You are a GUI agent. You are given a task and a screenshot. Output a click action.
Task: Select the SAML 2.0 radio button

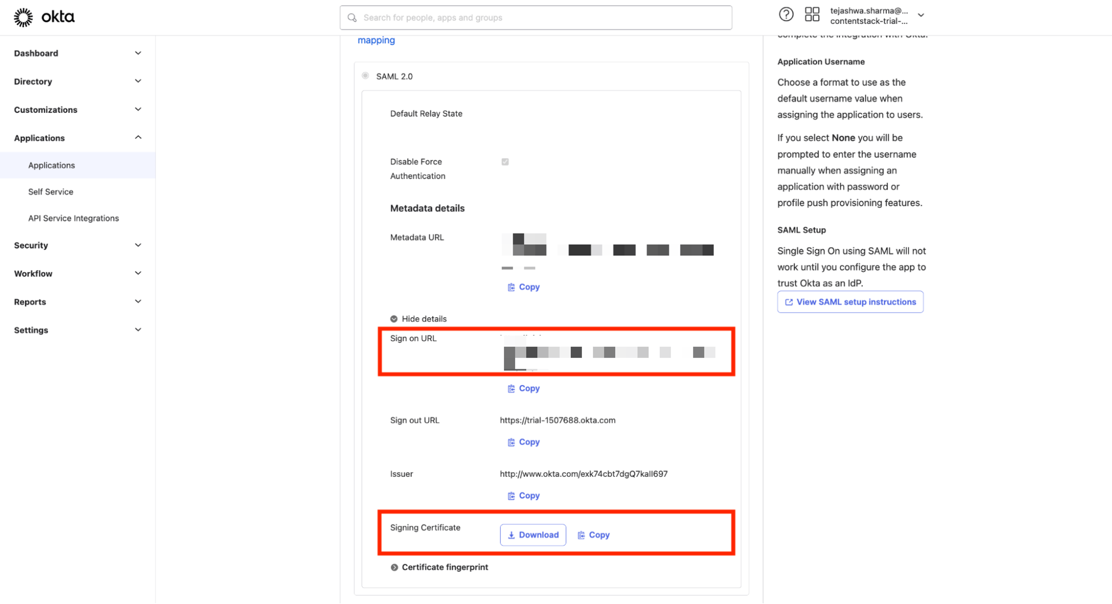pos(365,76)
